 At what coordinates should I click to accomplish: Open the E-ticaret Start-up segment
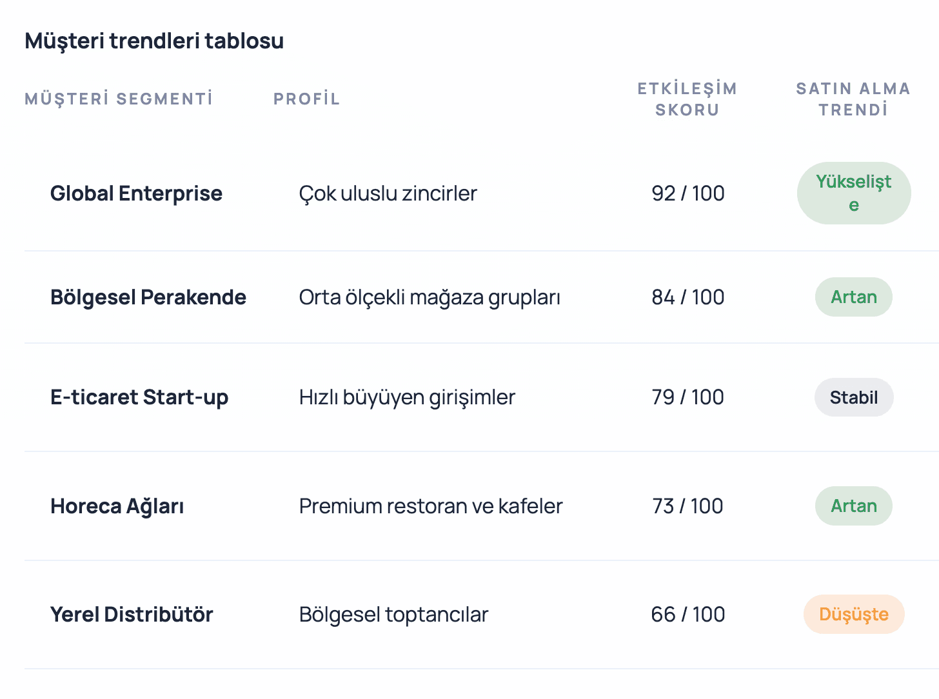pos(139,397)
